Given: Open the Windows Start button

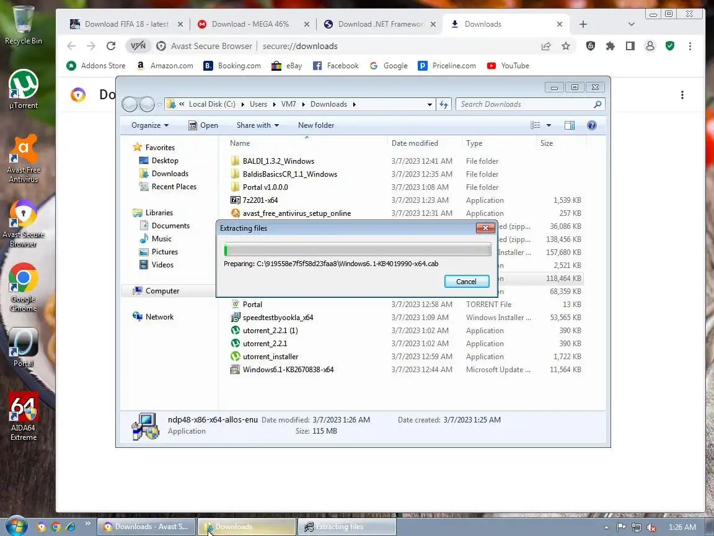Looking at the screenshot, I should [16, 527].
